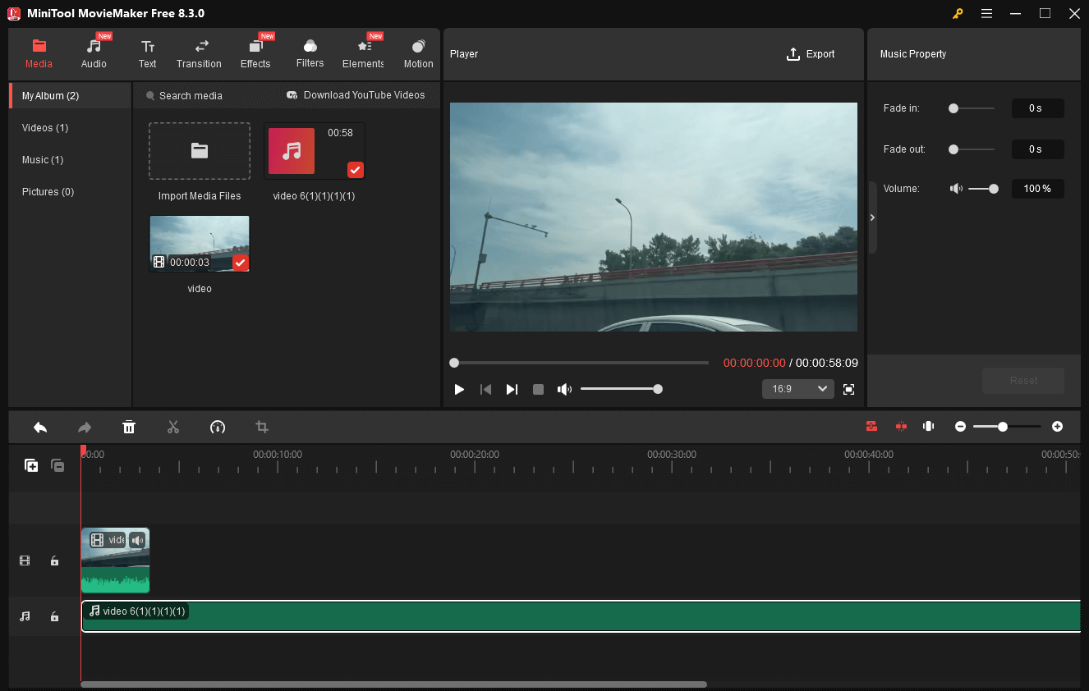Click the add track icon
Image resolution: width=1089 pixels, height=691 pixels.
(x=31, y=465)
